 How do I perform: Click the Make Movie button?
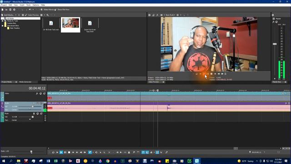47,10
